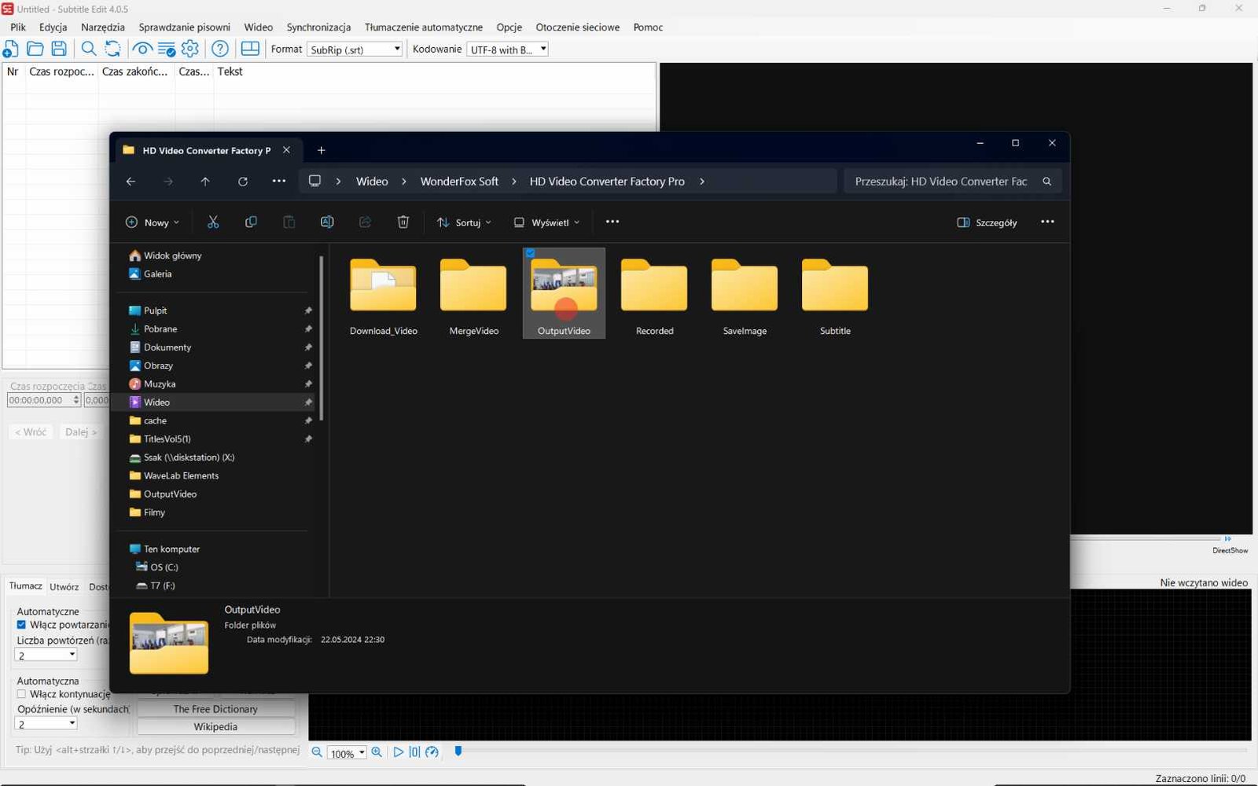Click the Copy icon in Explorer toolbar

251,222
